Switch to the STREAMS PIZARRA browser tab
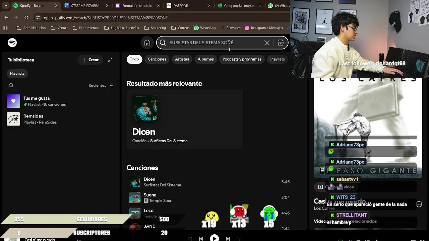The width and height of the screenshot is (429, 241). (x=86, y=6)
